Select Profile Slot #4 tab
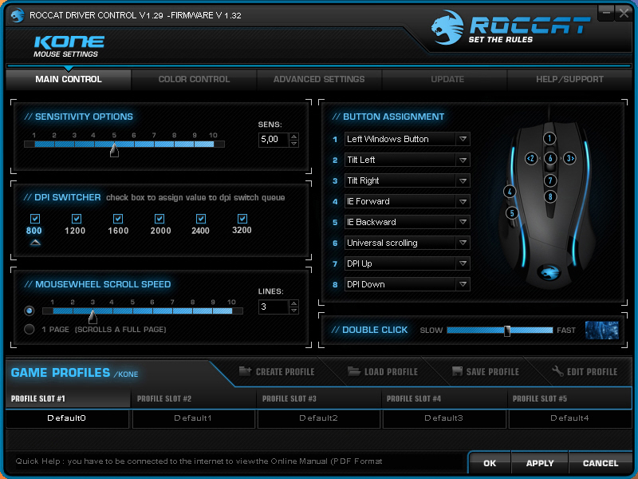 point(444,398)
